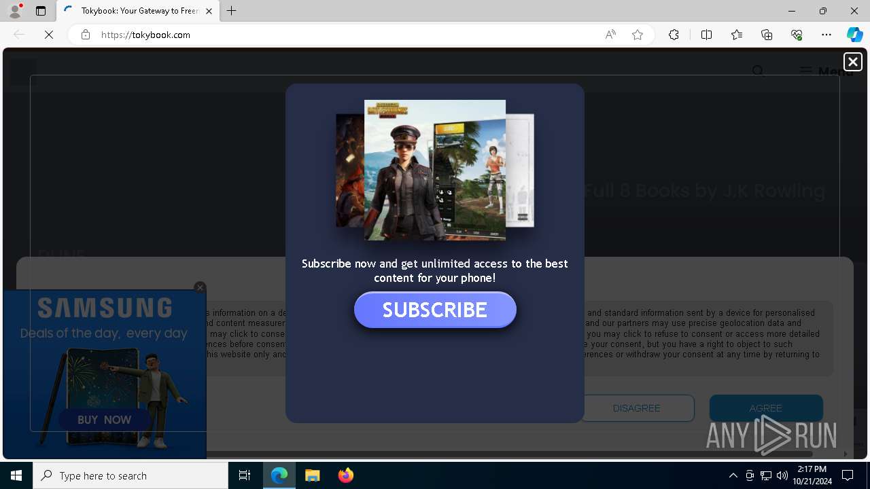
Task: Click the site search magnifier icon
Action: coord(759,71)
